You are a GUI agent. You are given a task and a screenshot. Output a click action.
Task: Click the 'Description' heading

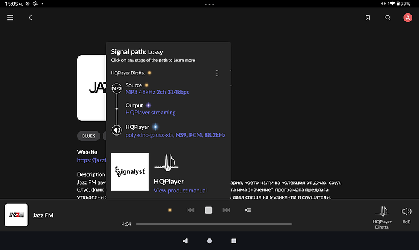pos(91,174)
